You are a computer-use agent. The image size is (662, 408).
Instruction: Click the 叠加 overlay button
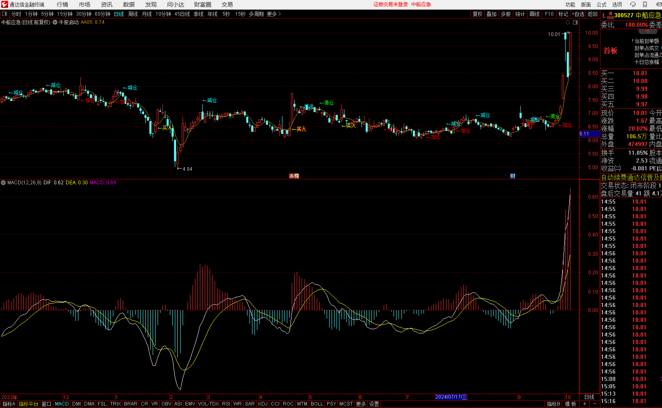pos(492,14)
